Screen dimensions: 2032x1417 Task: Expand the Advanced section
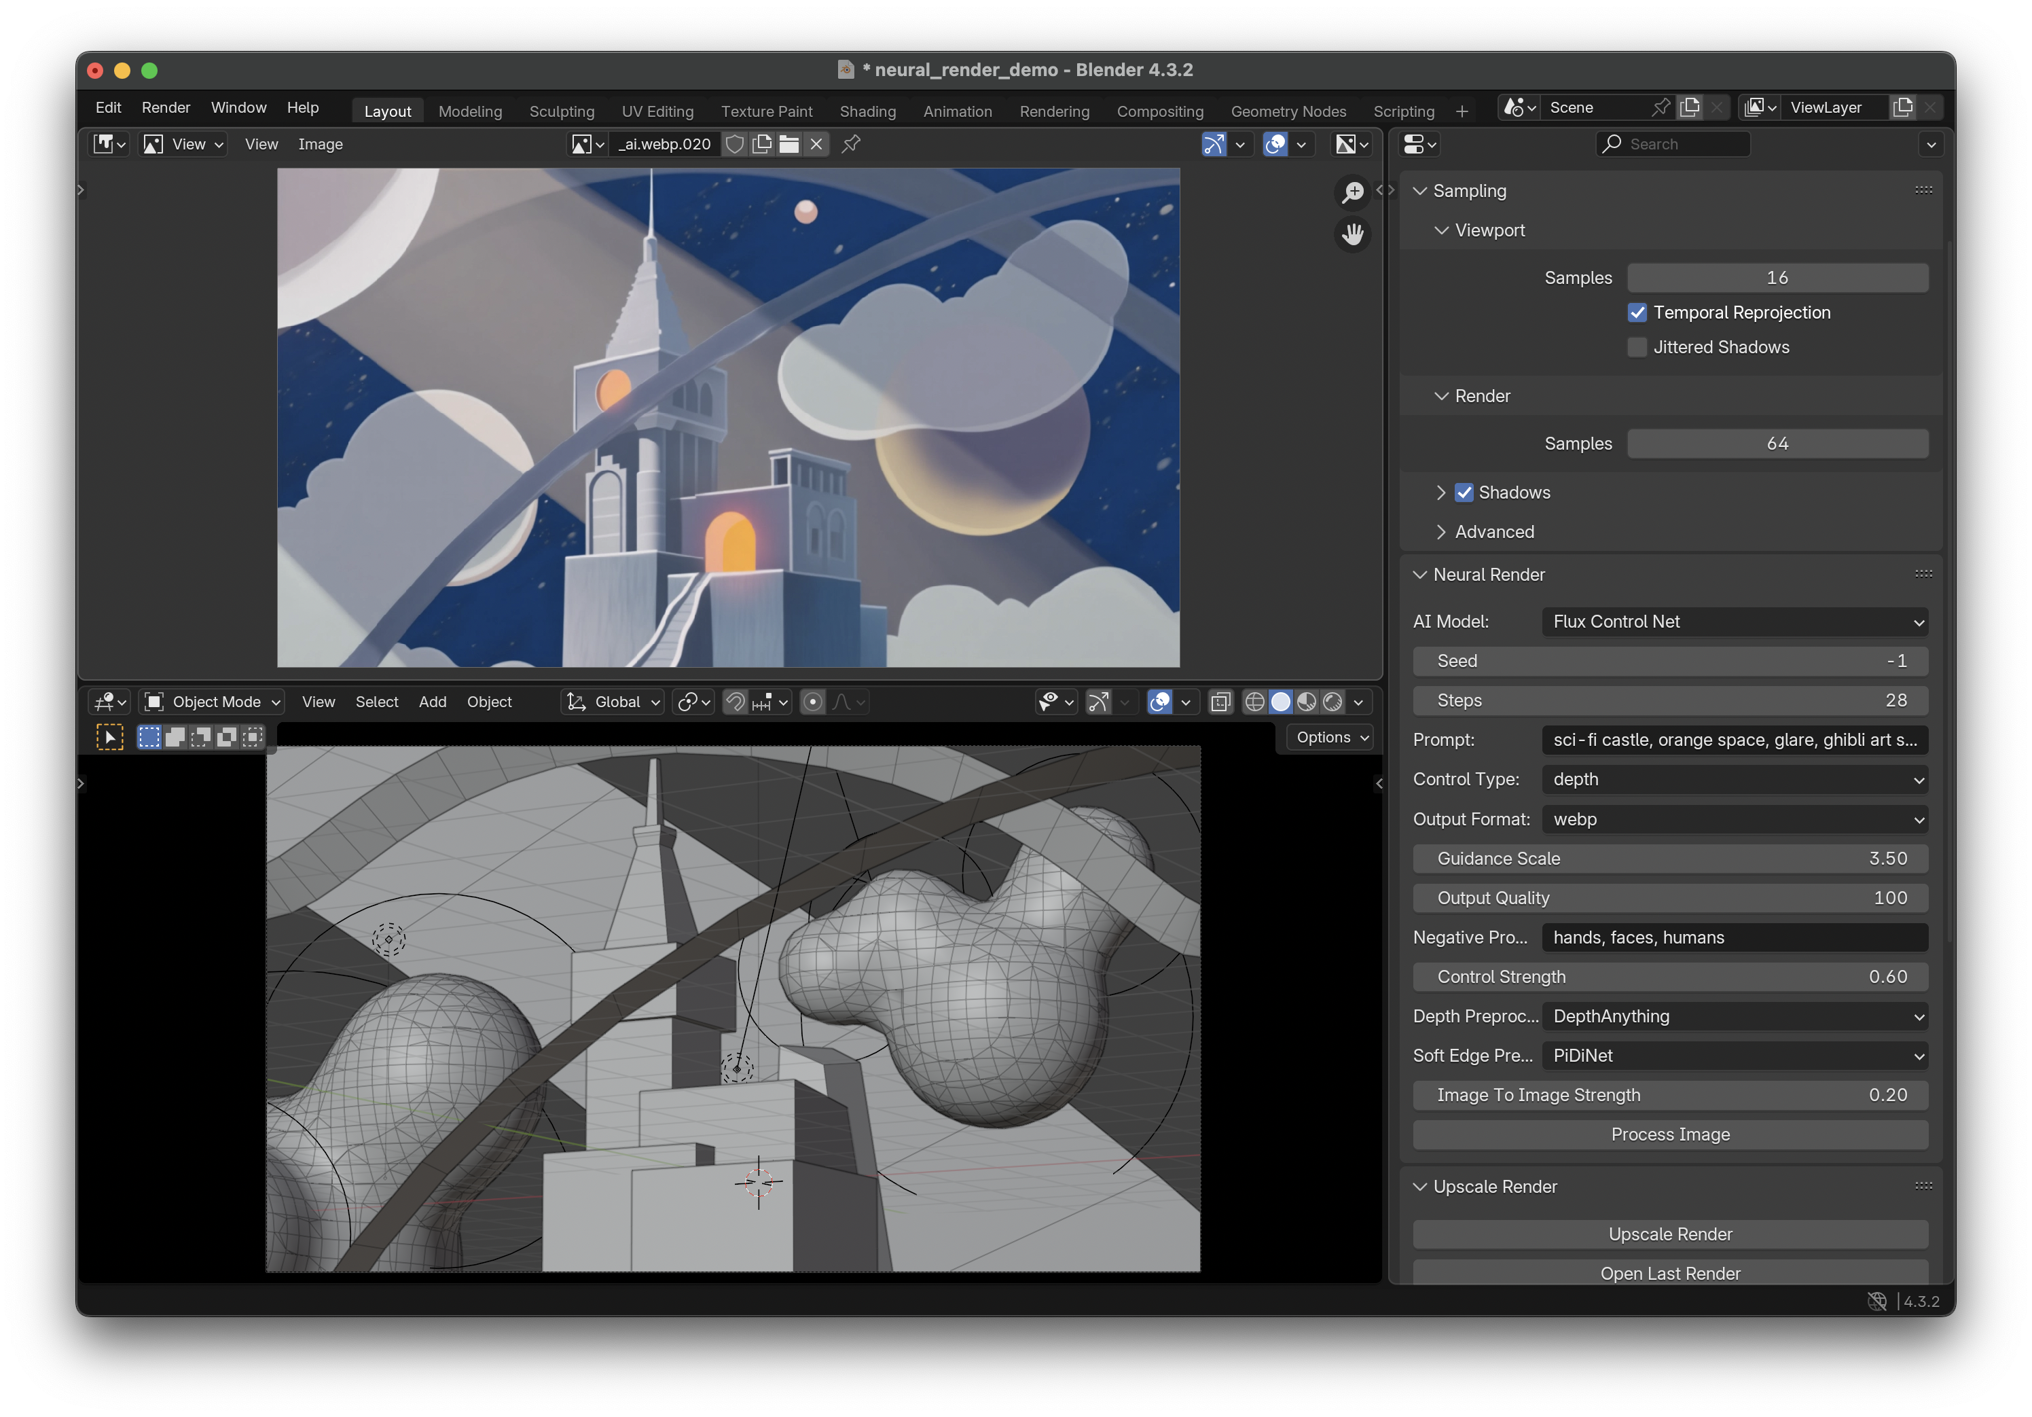(x=1494, y=532)
